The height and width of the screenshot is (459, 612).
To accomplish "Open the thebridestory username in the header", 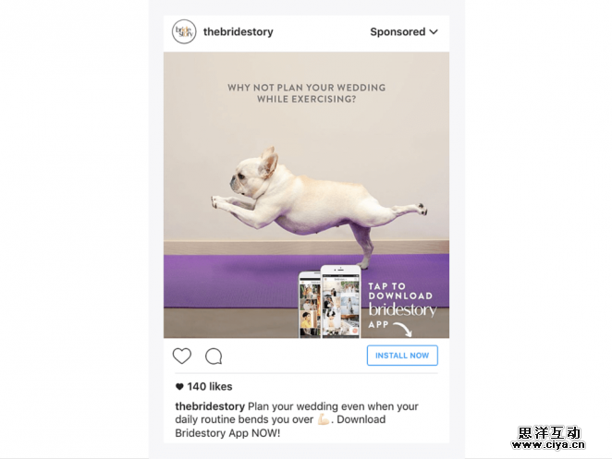I will [x=239, y=31].
